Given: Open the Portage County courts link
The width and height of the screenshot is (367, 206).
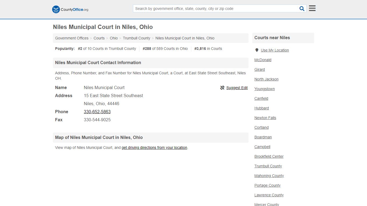Looking at the screenshot, I should [267, 185].
